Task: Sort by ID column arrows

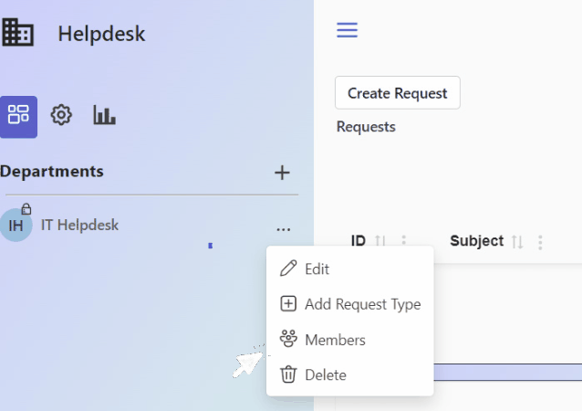Action: pos(380,241)
